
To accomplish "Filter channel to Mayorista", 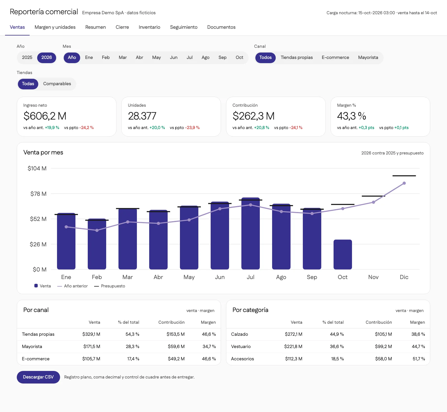I will pyautogui.click(x=368, y=58).
